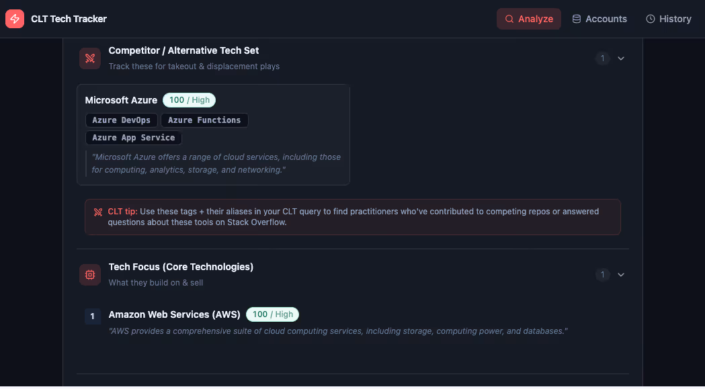
Task: Collapse the Competitor / Alternative Tech Set section
Action: point(621,58)
